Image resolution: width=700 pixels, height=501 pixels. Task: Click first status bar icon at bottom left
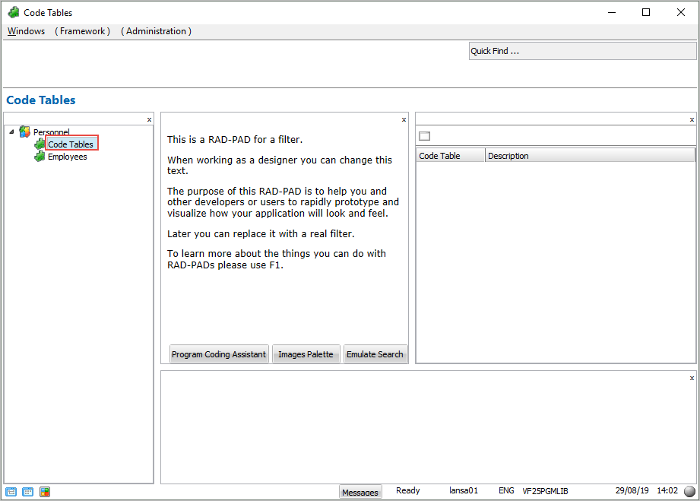tap(11, 492)
